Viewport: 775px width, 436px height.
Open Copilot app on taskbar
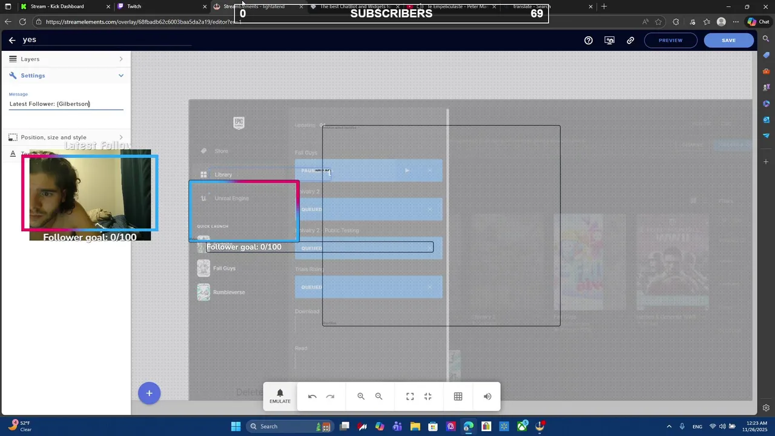point(380,426)
